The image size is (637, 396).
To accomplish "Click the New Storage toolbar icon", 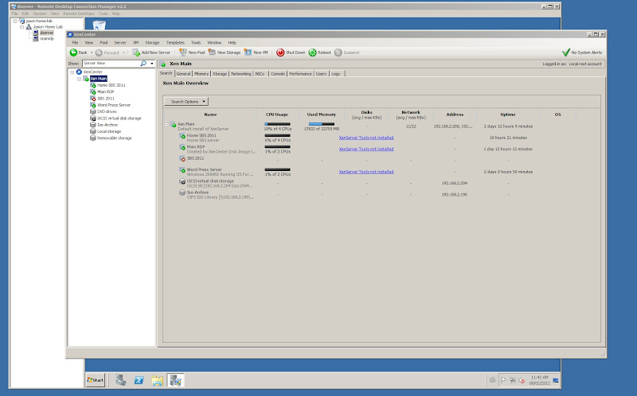I will (x=212, y=52).
